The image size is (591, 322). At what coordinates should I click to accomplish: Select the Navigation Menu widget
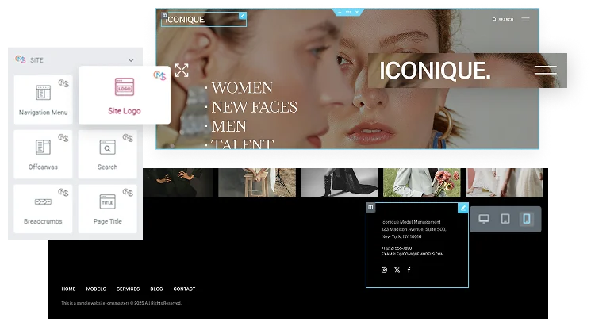coord(43,99)
